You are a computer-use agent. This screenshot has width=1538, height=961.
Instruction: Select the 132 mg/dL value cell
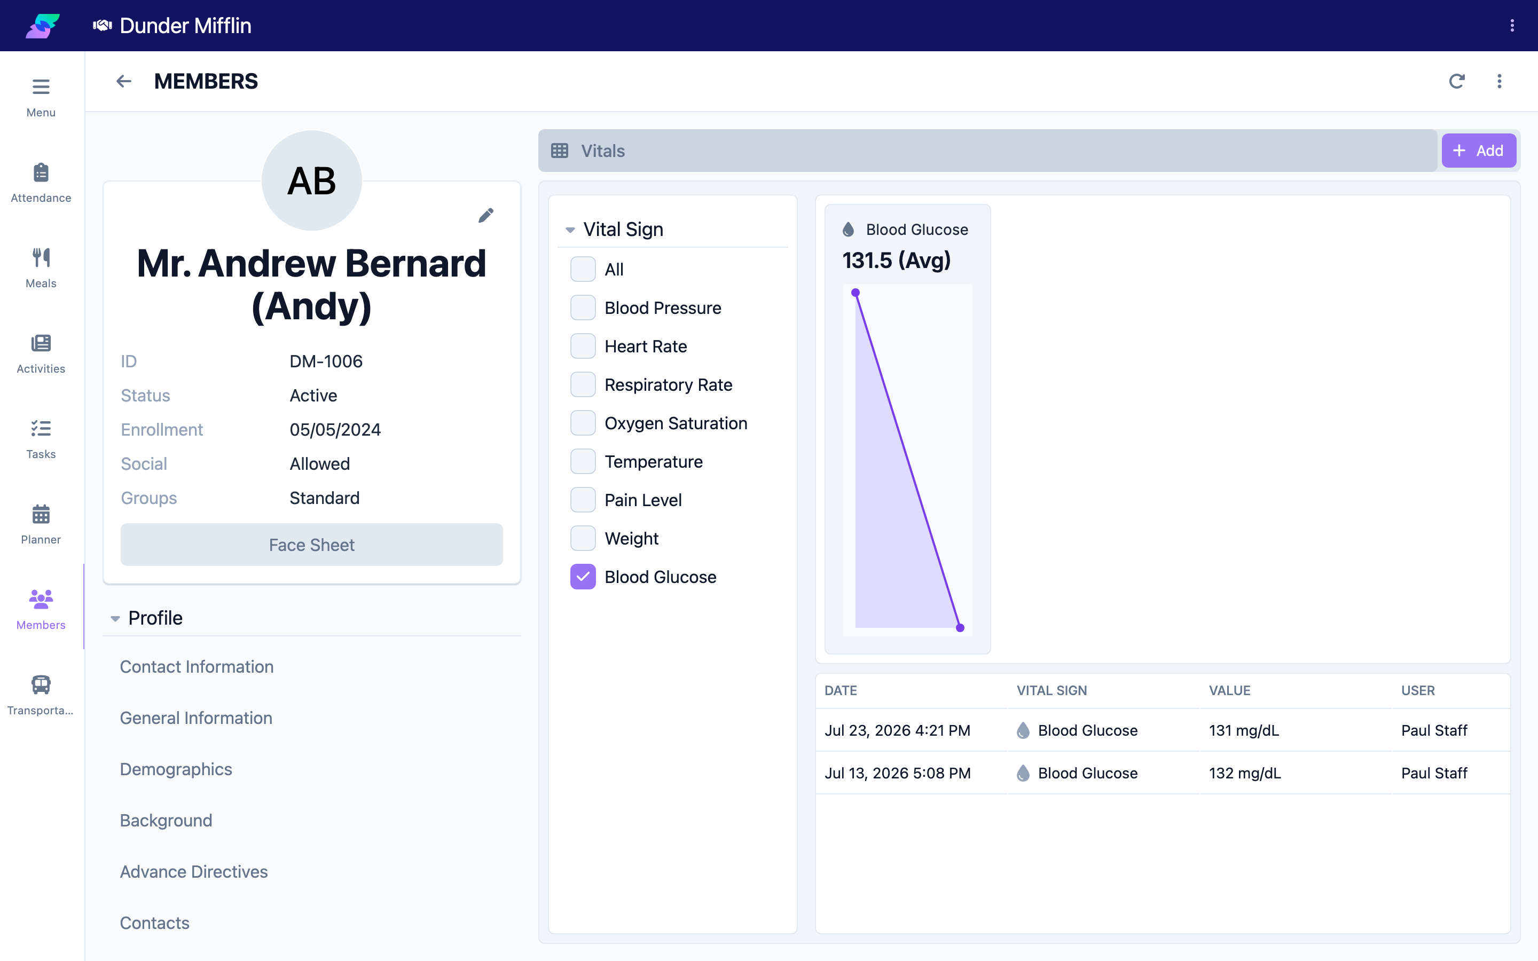[1244, 774]
